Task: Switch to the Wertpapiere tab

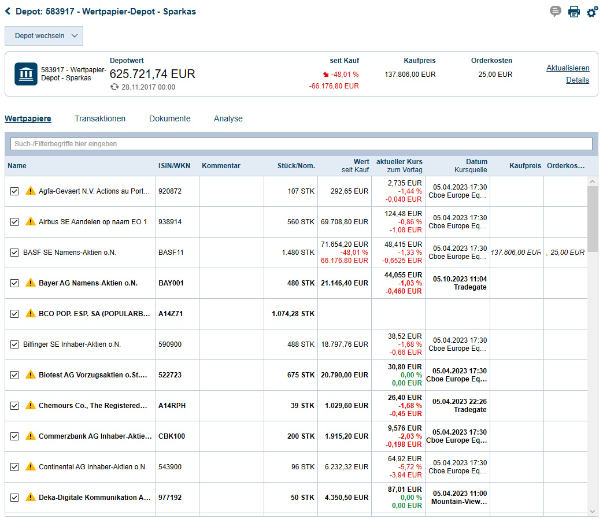Action: tap(28, 118)
